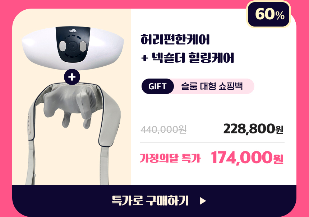
Task: Click the 특가로 구매하기 purchase button
Action: point(154,201)
